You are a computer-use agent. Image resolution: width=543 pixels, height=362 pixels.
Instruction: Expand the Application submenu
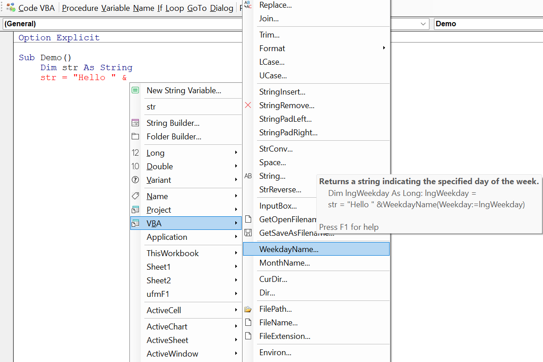236,237
